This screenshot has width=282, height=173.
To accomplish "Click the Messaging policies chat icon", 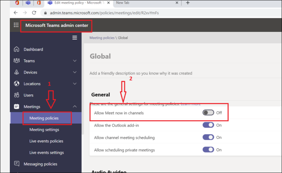I will point(17,163).
